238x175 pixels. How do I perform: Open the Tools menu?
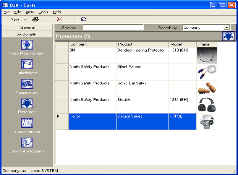pyautogui.click(x=44, y=12)
